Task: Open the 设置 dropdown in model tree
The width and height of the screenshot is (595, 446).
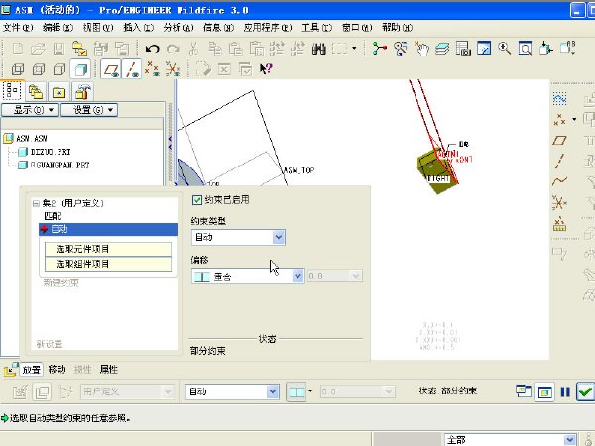Action: 89,110
